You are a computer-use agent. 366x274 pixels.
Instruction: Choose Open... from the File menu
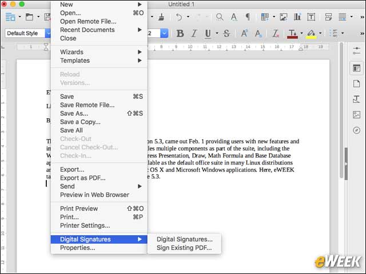(x=99, y=13)
